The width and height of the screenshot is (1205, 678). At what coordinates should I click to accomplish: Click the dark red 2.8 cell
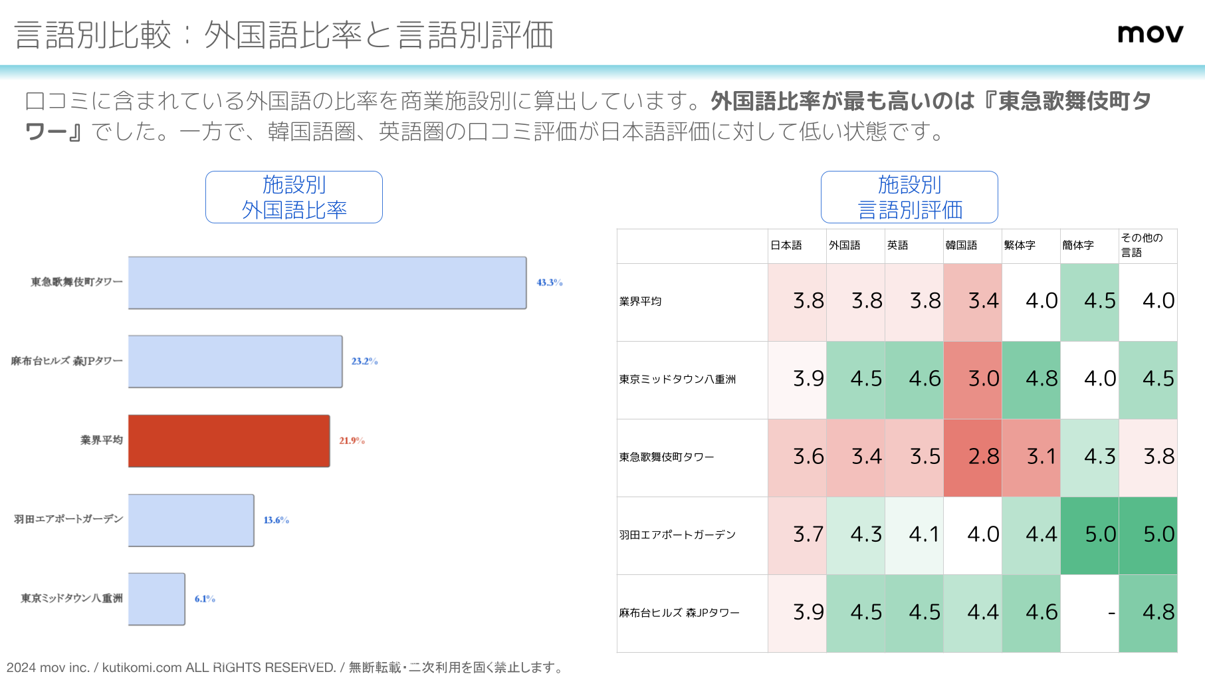(972, 457)
